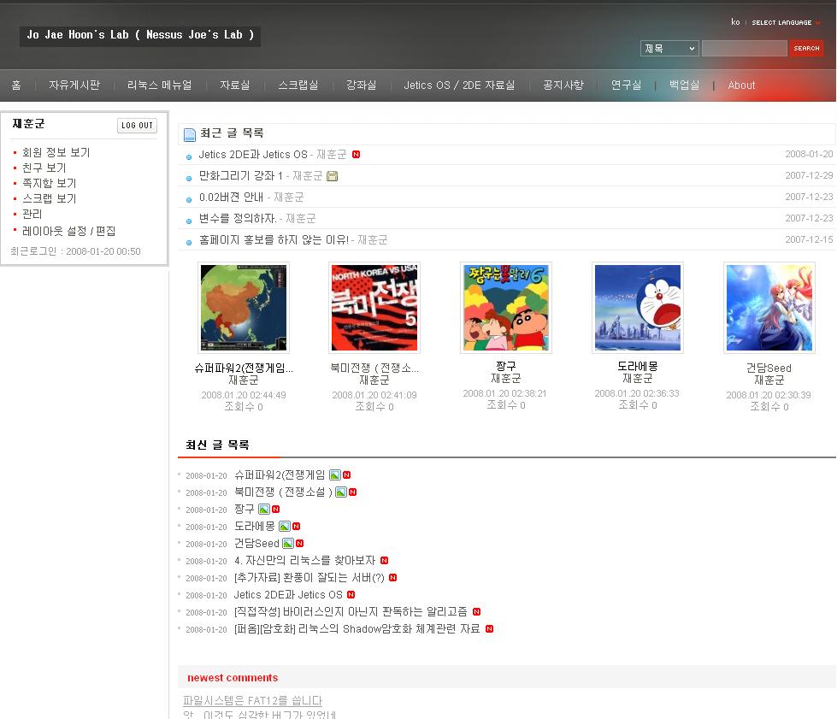Click the LOG OUT button
The height and width of the screenshot is (719, 837).
(x=137, y=126)
